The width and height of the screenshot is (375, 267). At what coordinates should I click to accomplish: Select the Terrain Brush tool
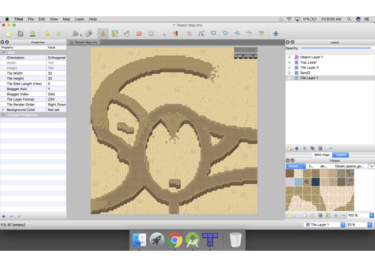pos(115,34)
